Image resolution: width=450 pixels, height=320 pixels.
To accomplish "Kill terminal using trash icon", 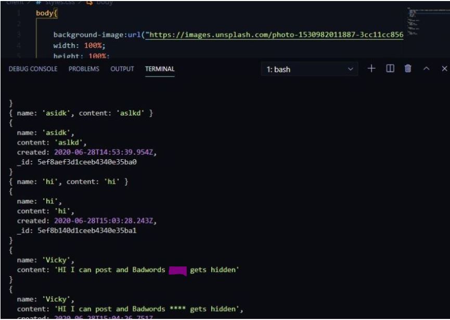I will pyautogui.click(x=408, y=68).
